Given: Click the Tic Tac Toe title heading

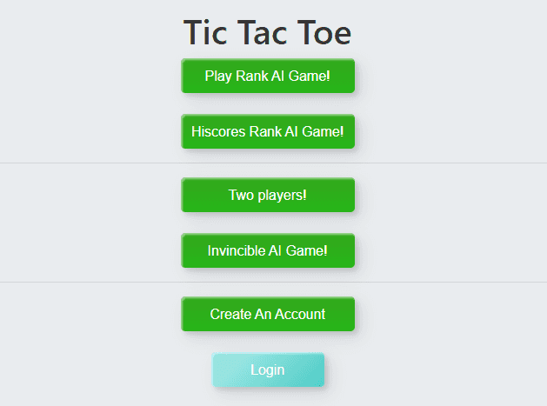Looking at the screenshot, I should [268, 33].
